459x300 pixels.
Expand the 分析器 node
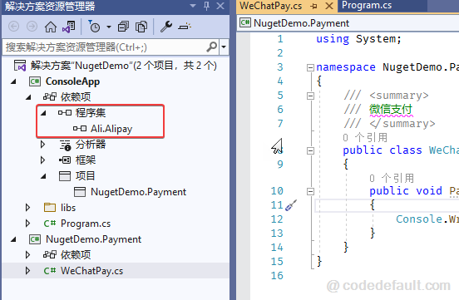tap(42, 145)
